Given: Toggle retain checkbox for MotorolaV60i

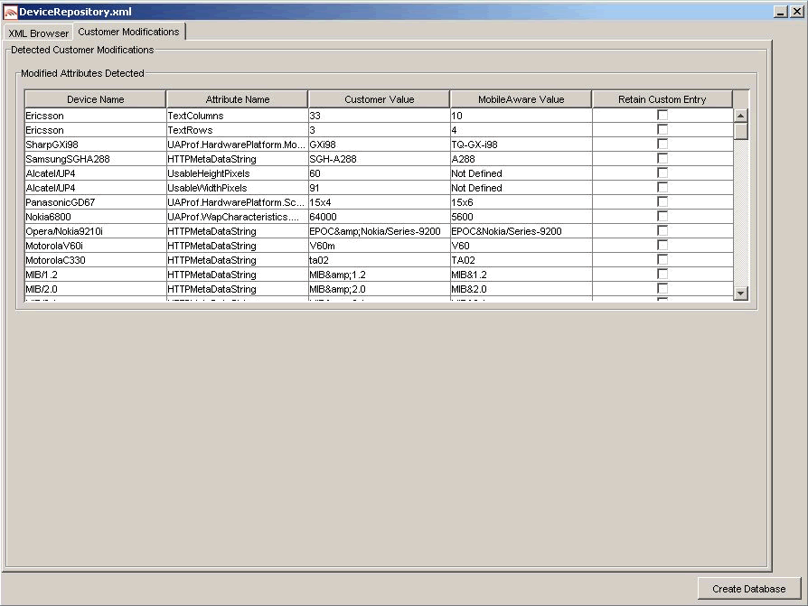Looking at the screenshot, I should pyautogui.click(x=662, y=245).
